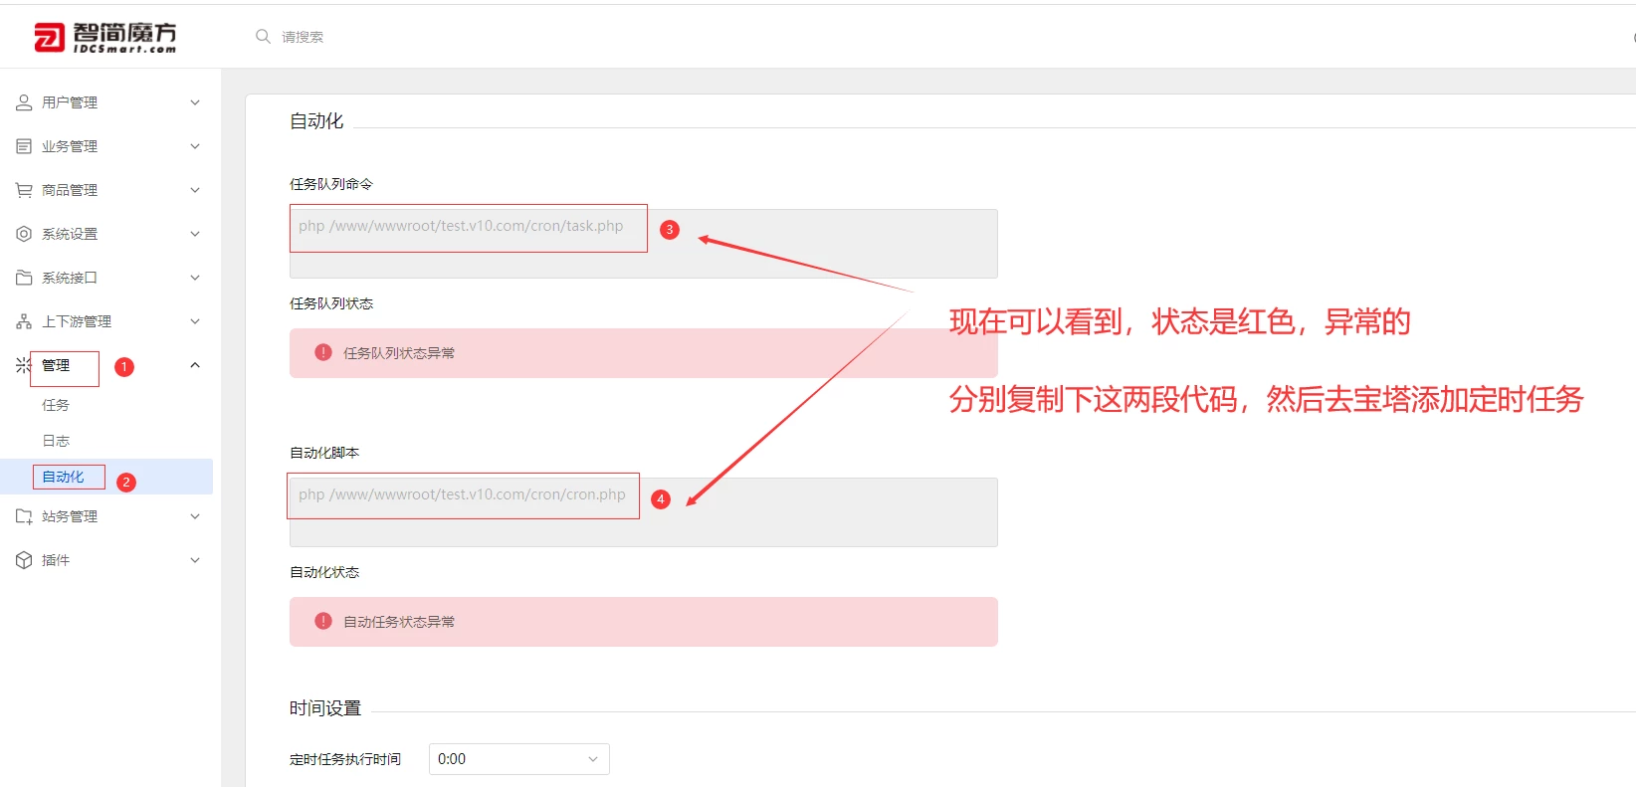Click the 智简魔方 logo
Image resolution: width=1636 pixels, height=787 pixels.
pyautogui.click(x=105, y=37)
